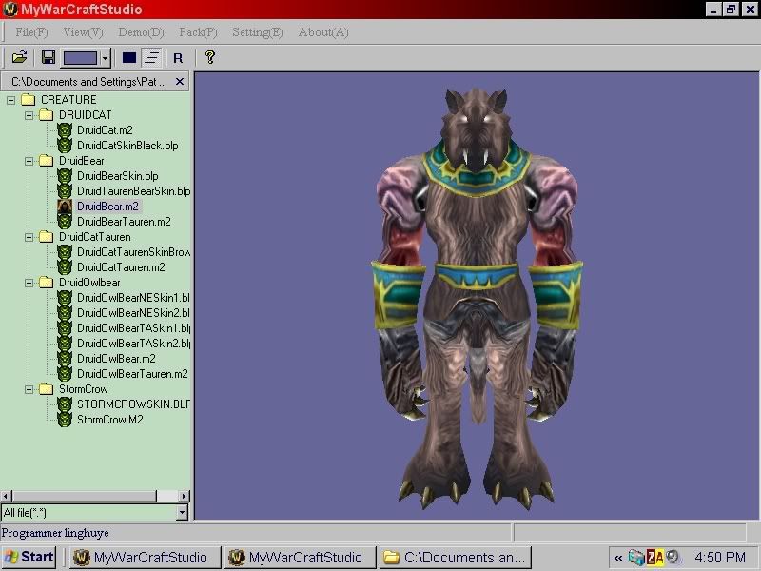The image size is (761, 571).
Task: Click the icon beside DruidOwlBearNESkin2
Action: 65,313
